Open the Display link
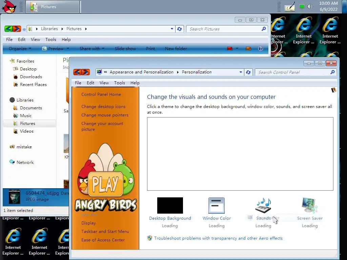This screenshot has width=347, height=260. click(88, 223)
